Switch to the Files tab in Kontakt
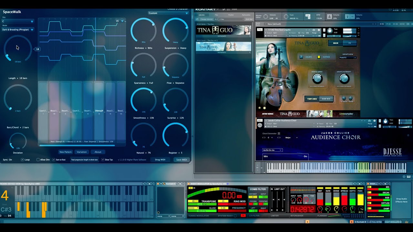Screen dimensions: 413x232 tap(217, 15)
